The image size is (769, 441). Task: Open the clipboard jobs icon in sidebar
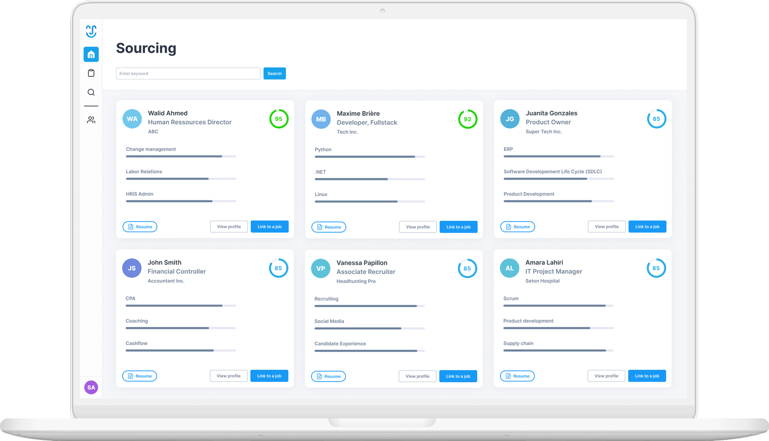(x=91, y=73)
